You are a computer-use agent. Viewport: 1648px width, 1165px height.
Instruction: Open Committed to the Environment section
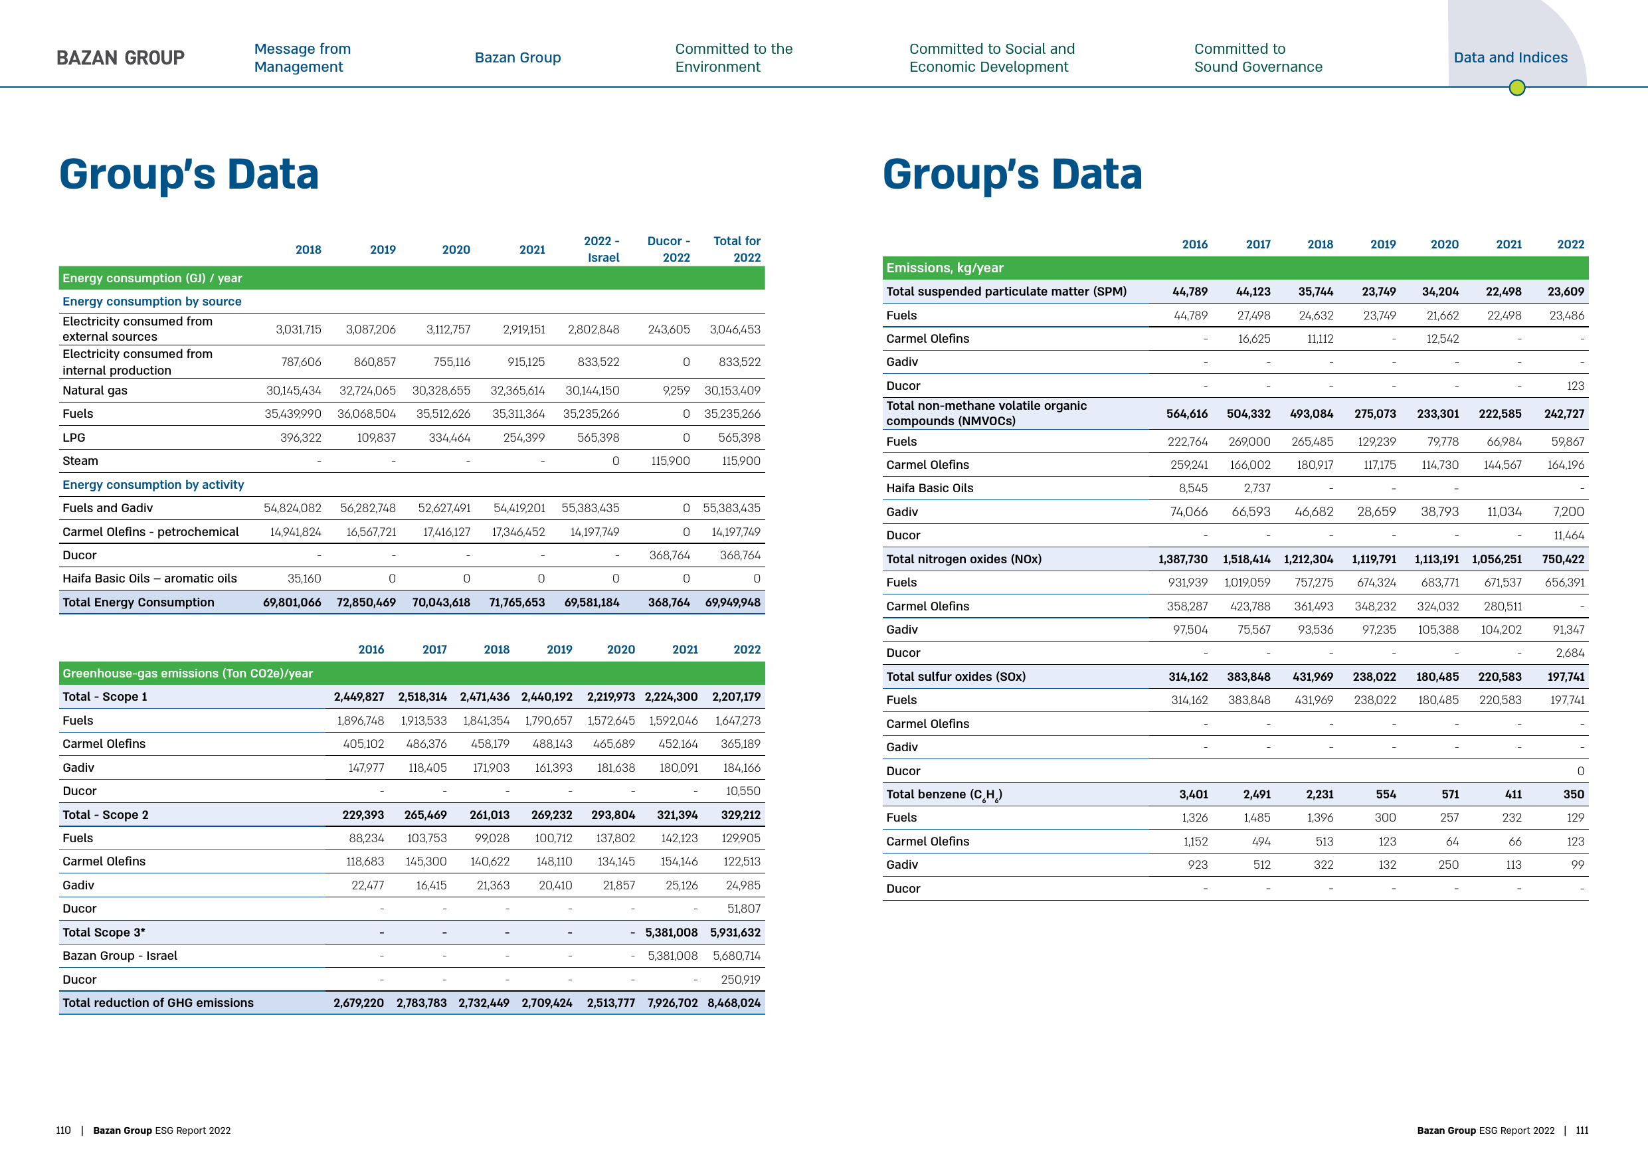coord(733,57)
